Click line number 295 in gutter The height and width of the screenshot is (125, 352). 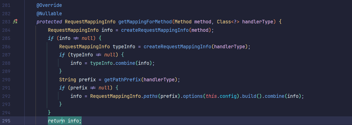pos(6,121)
